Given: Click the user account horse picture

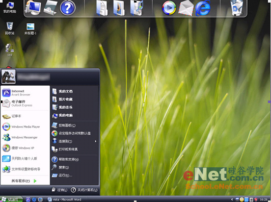Looking at the screenshot, I should pyautogui.click(x=9, y=77).
